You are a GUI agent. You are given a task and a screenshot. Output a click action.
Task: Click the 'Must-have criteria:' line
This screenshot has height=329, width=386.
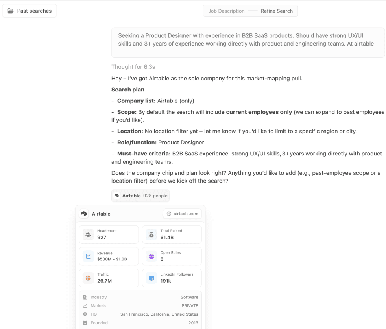pos(247,157)
